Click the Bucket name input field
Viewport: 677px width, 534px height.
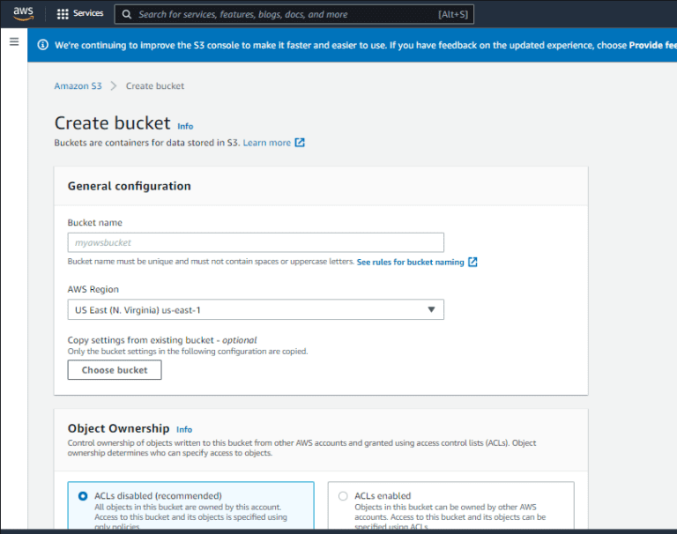(256, 242)
